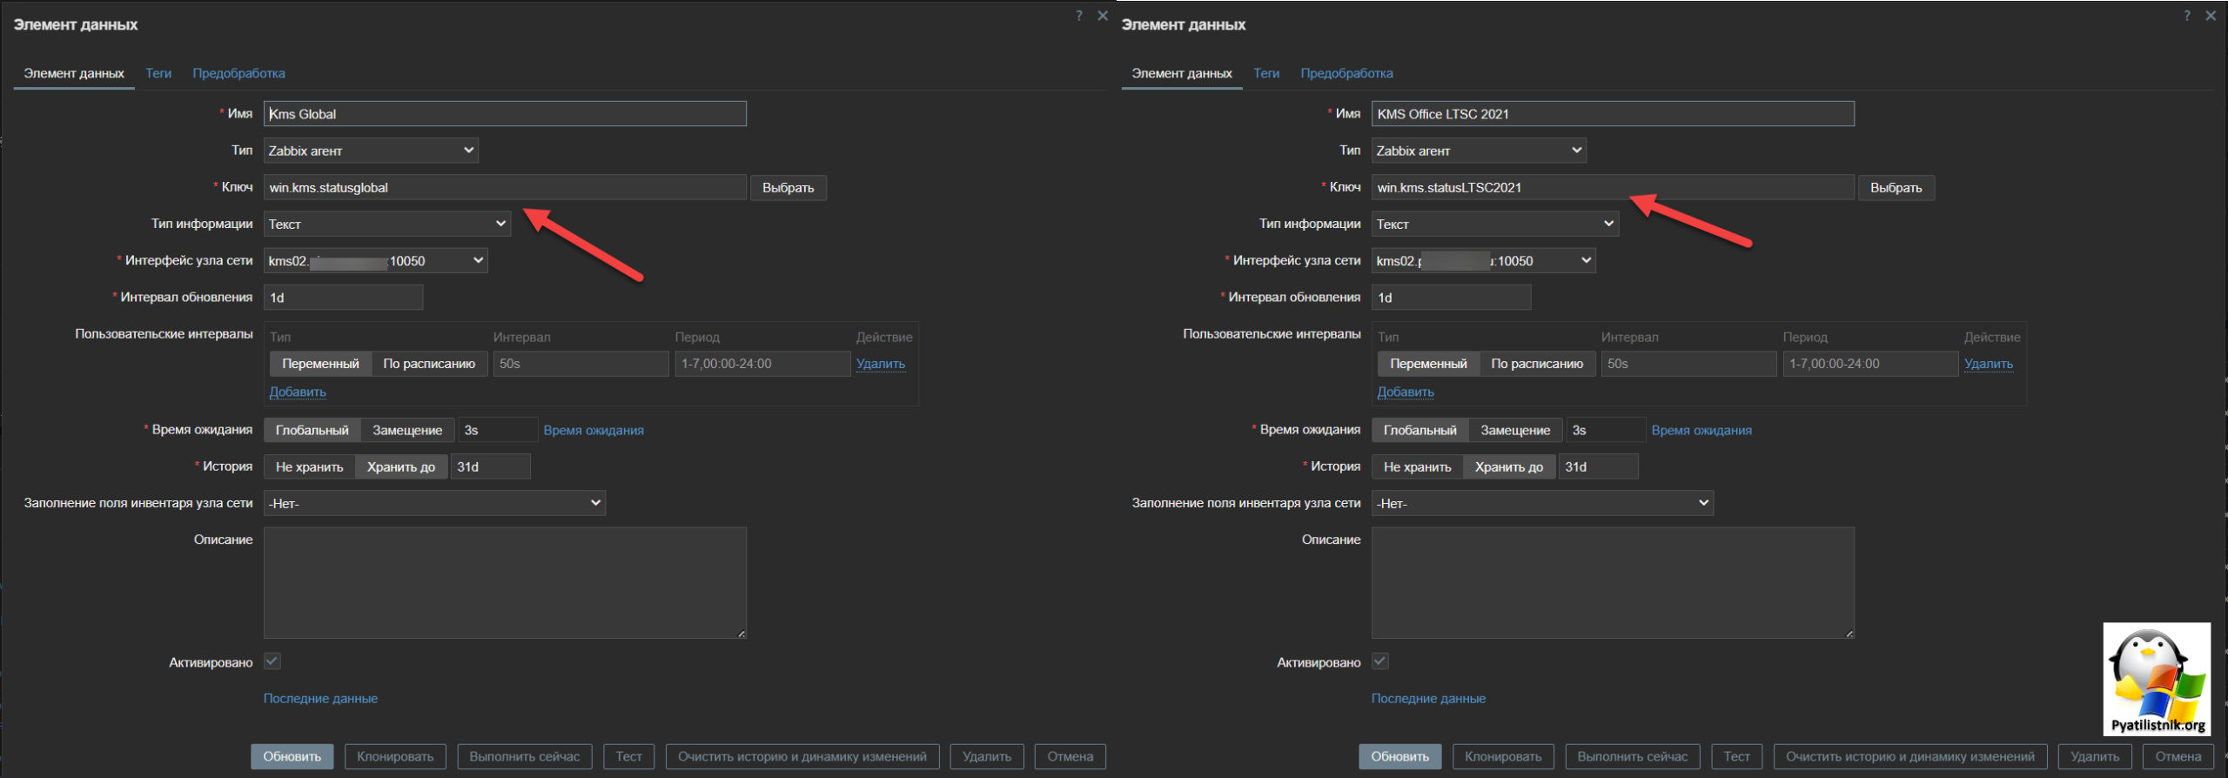Open inventory field dropdown in Kms Global dialog
This screenshot has width=2228, height=778.
[x=434, y=503]
